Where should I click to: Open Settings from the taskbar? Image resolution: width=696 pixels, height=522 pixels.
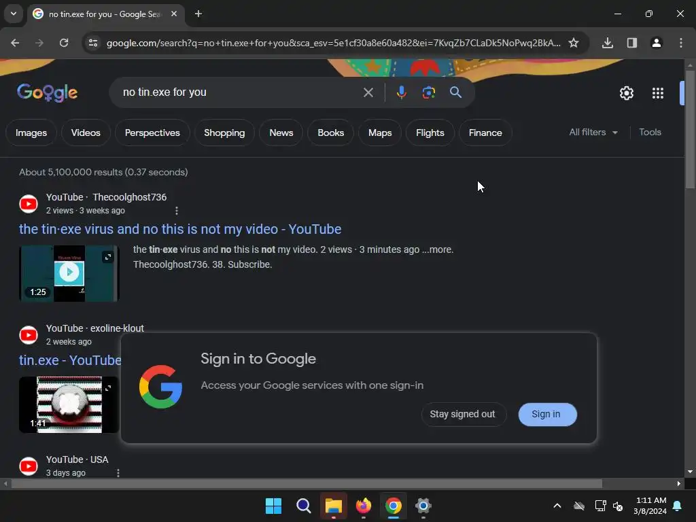point(423,506)
